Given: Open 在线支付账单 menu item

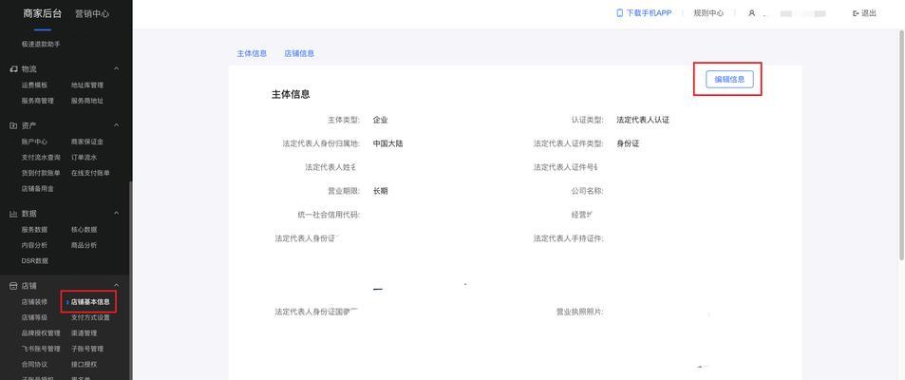Looking at the screenshot, I should tap(90, 173).
